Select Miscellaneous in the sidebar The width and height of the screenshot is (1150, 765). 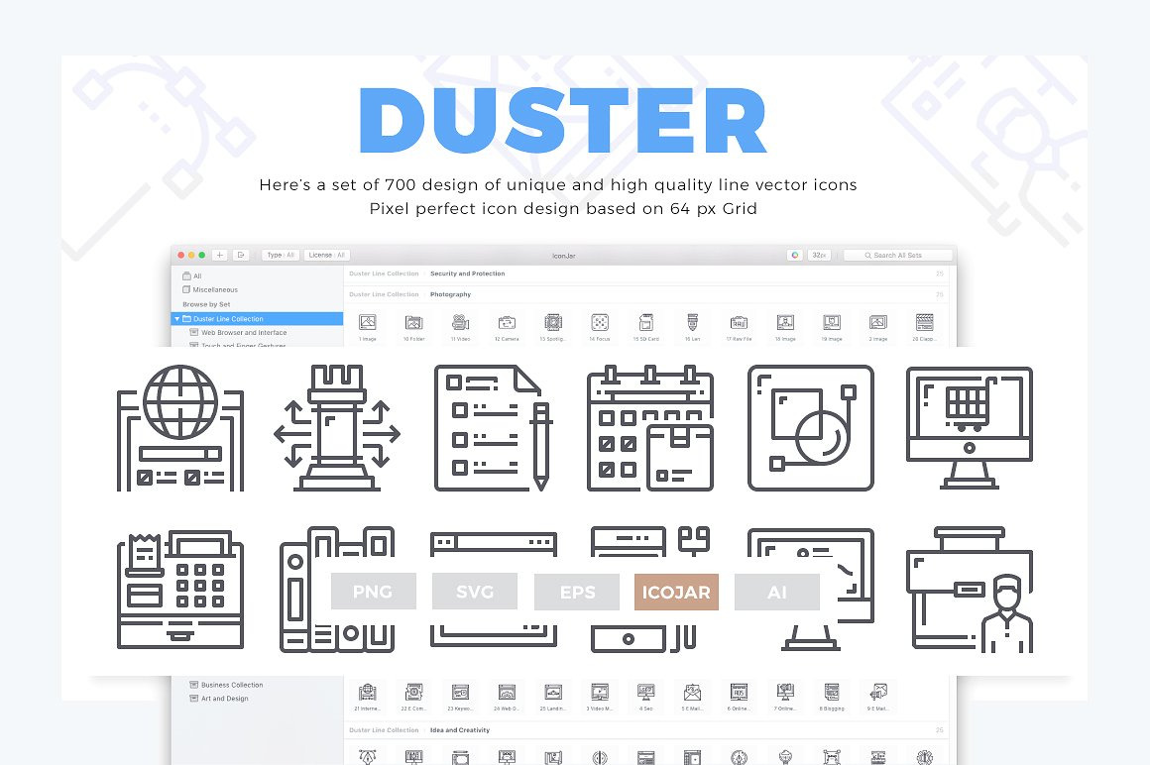214,289
